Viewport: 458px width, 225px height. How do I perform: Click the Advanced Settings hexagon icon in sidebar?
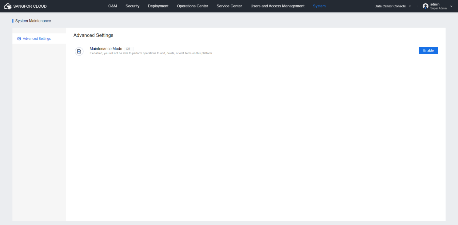pos(19,39)
